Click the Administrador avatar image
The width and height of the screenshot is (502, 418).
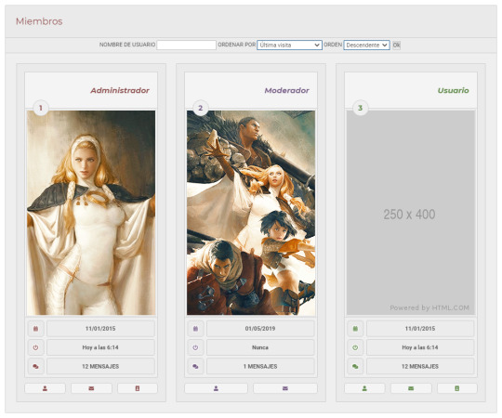pos(91,213)
